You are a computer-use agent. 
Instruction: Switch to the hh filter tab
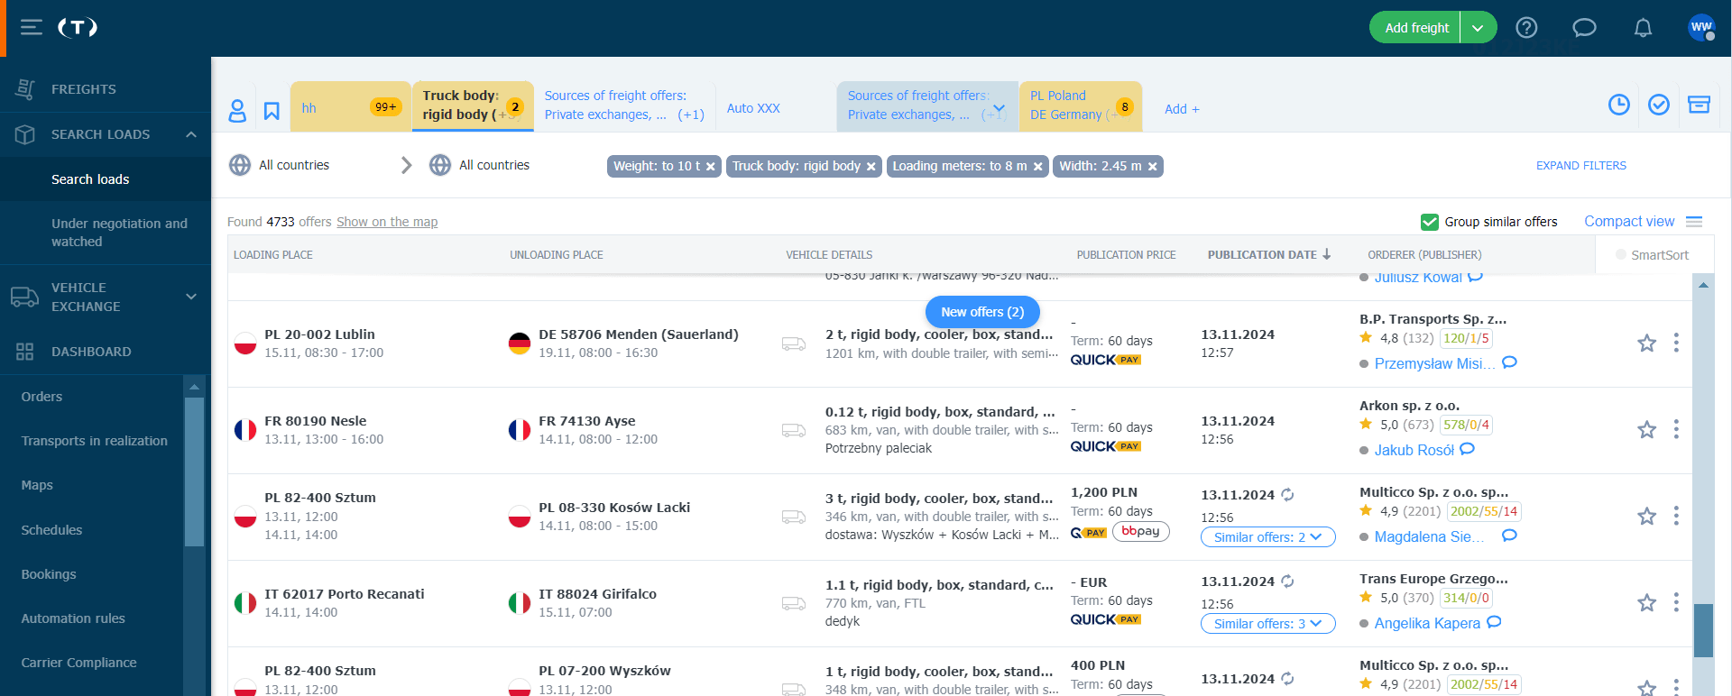click(x=351, y=107)
